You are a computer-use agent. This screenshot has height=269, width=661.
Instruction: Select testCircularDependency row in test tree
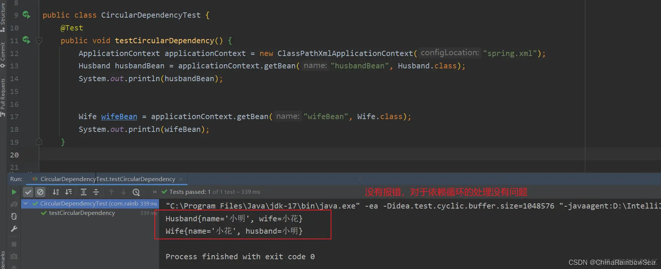[90, 213]
